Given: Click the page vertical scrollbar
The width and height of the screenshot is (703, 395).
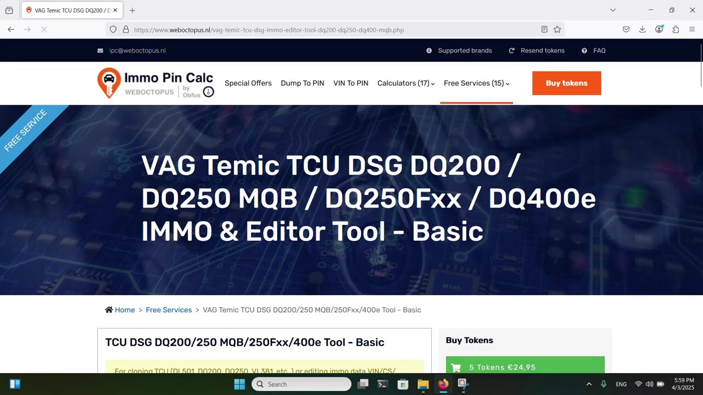Looking at the screenshot, I should pyautogui.click(x=701, y=65).
